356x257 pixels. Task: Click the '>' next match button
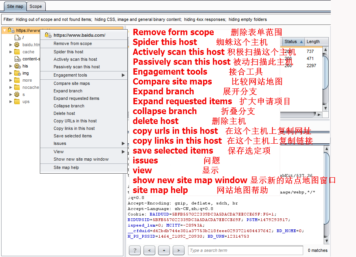coord(179,250)
